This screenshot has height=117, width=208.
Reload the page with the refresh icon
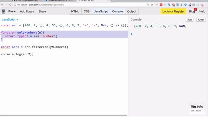click(x=10, y=5)
